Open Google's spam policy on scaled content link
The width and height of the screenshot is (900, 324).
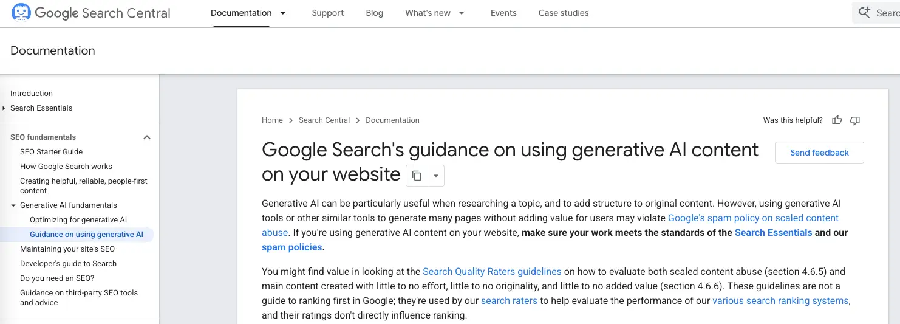[x=753, y=218]
